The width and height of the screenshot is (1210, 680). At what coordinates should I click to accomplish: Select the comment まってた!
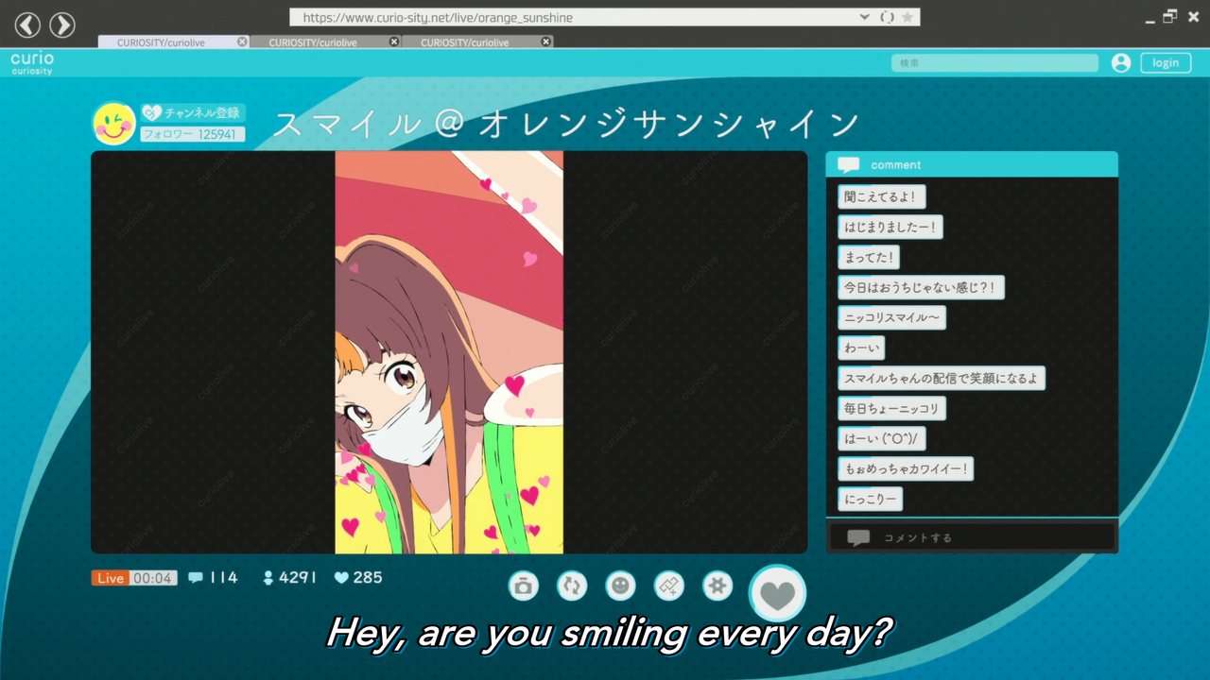[x=869, y=258]
